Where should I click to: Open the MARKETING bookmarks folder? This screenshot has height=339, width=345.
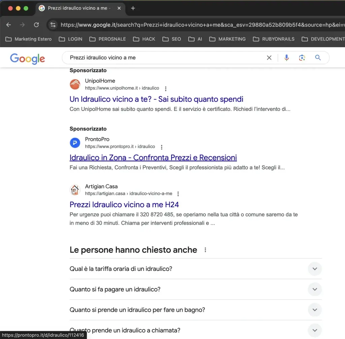(x=227, y=39)
